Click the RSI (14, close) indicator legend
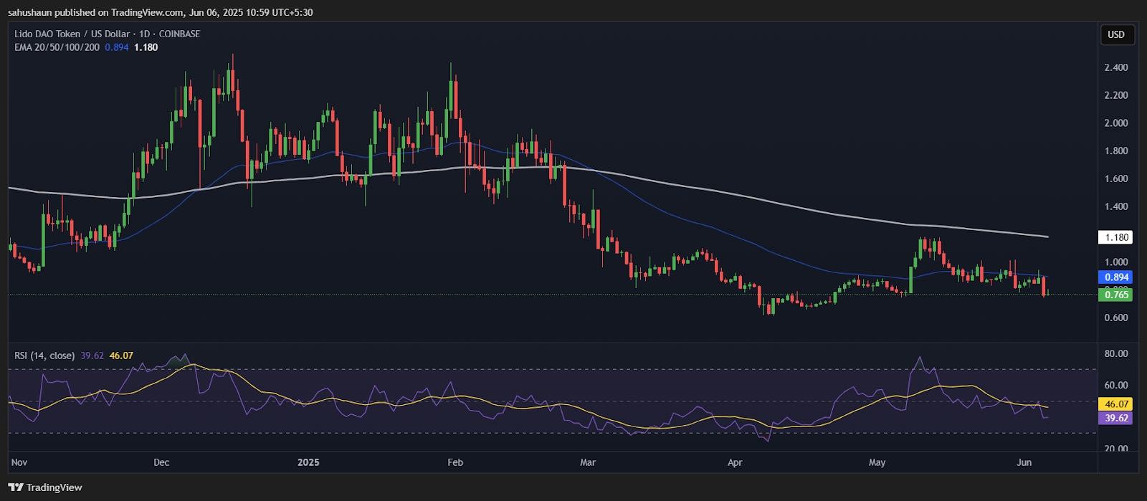 tap(44, 356)
